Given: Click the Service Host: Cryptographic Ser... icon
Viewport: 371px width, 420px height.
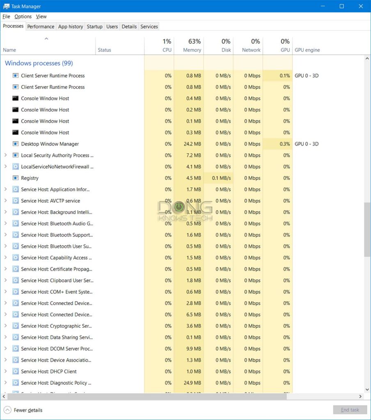Looking at the screenshot, I should [x=16, y=326].
